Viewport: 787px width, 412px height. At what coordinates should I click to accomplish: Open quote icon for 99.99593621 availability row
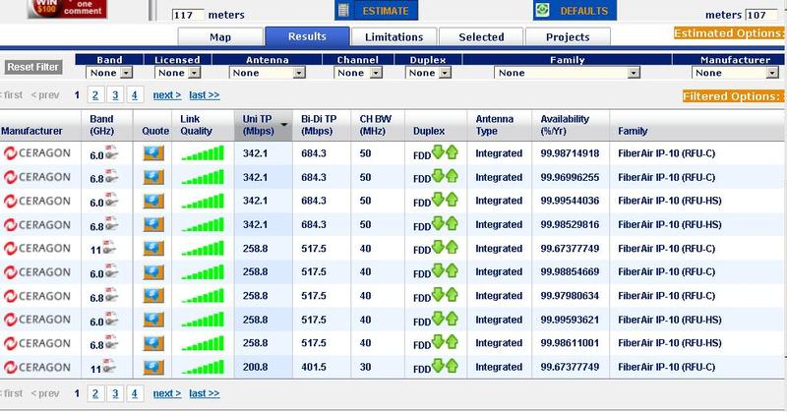tap(153, 320)
